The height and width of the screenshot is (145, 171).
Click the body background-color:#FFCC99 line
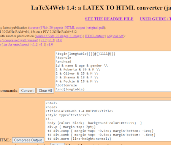pos(95,123)
